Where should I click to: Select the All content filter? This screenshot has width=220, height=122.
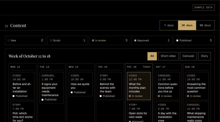[x=152, y=56]
